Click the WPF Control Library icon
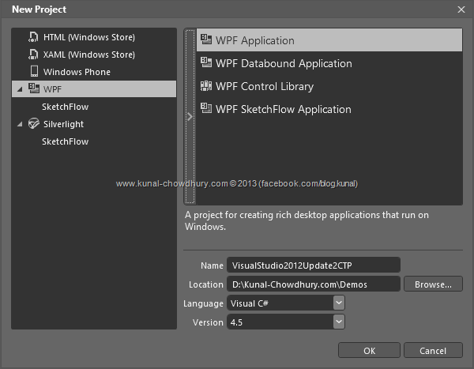474x369 pixels. tap(206, 85)
